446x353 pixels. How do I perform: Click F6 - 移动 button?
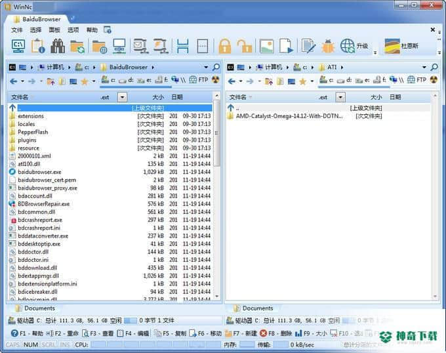point(205,333)
